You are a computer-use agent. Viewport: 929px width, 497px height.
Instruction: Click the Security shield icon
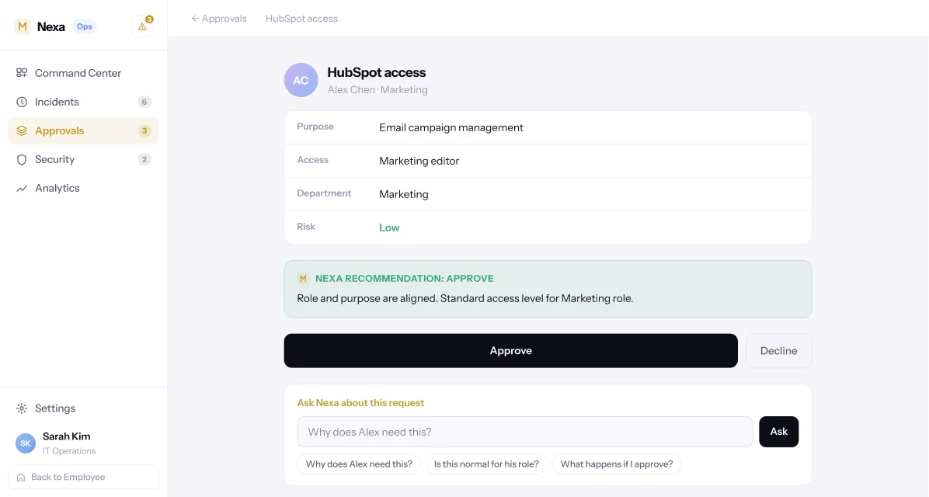click(x=22, y=159)
